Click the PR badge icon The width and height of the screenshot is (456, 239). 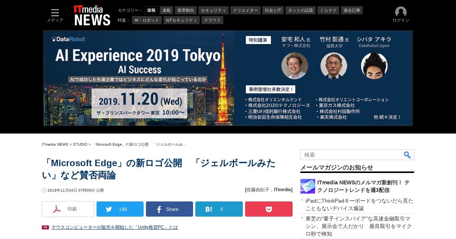45,227
